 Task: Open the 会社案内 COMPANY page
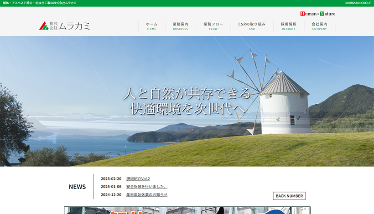pos(319,26)
